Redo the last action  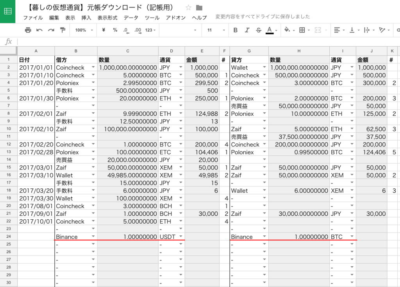pyautogui.click(x=51, y=30)
